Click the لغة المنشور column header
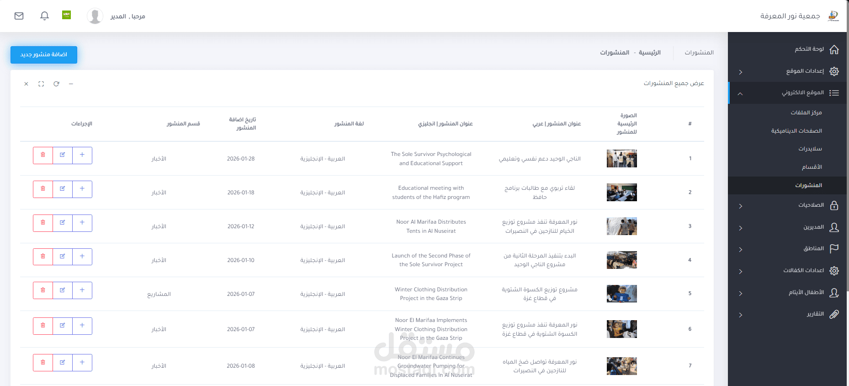849x386 pixels. 349,124
